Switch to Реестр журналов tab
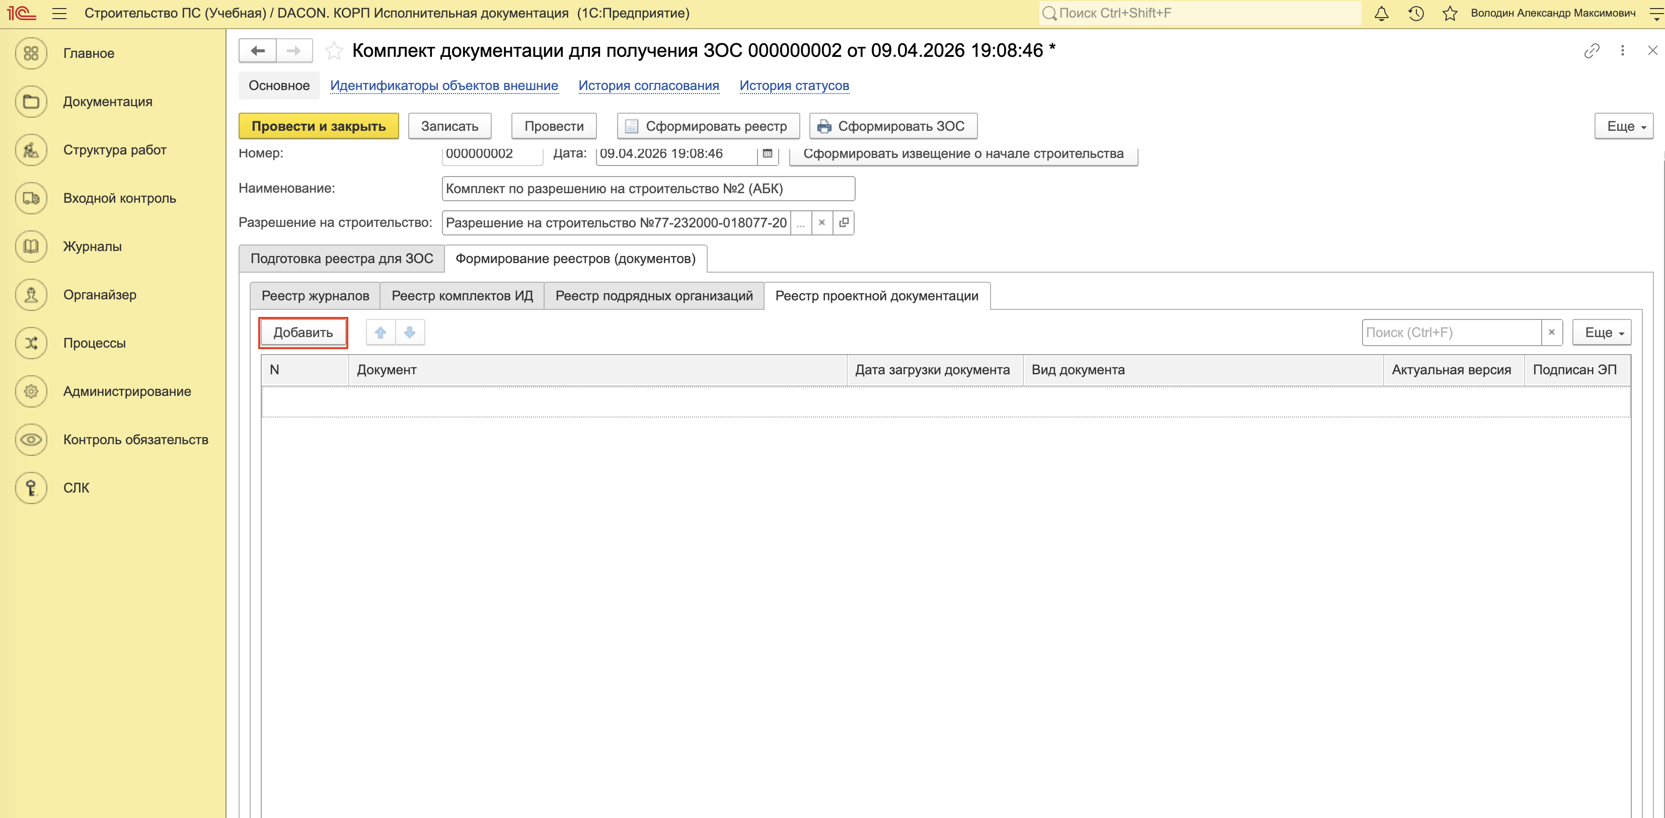Screen dimensions: 1665x818 [316, 296]
